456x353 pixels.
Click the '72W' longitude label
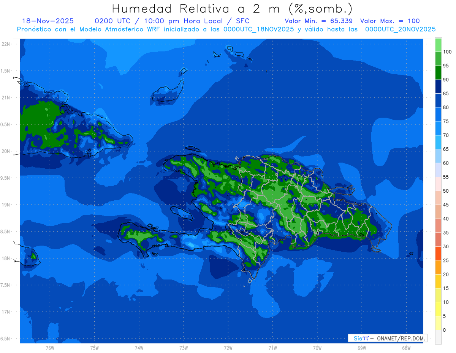pyautogui.click(x=228, y=348)
